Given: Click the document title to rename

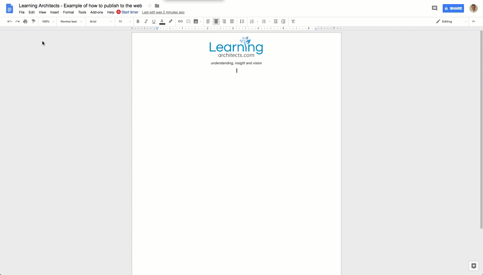Looking at the screenshot, I should pos(80,6).
